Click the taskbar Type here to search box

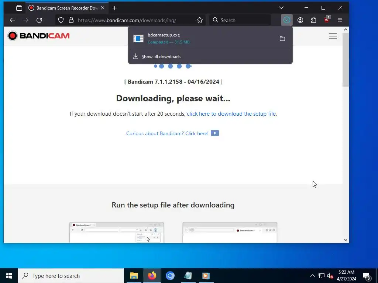[x=71, y=276]
